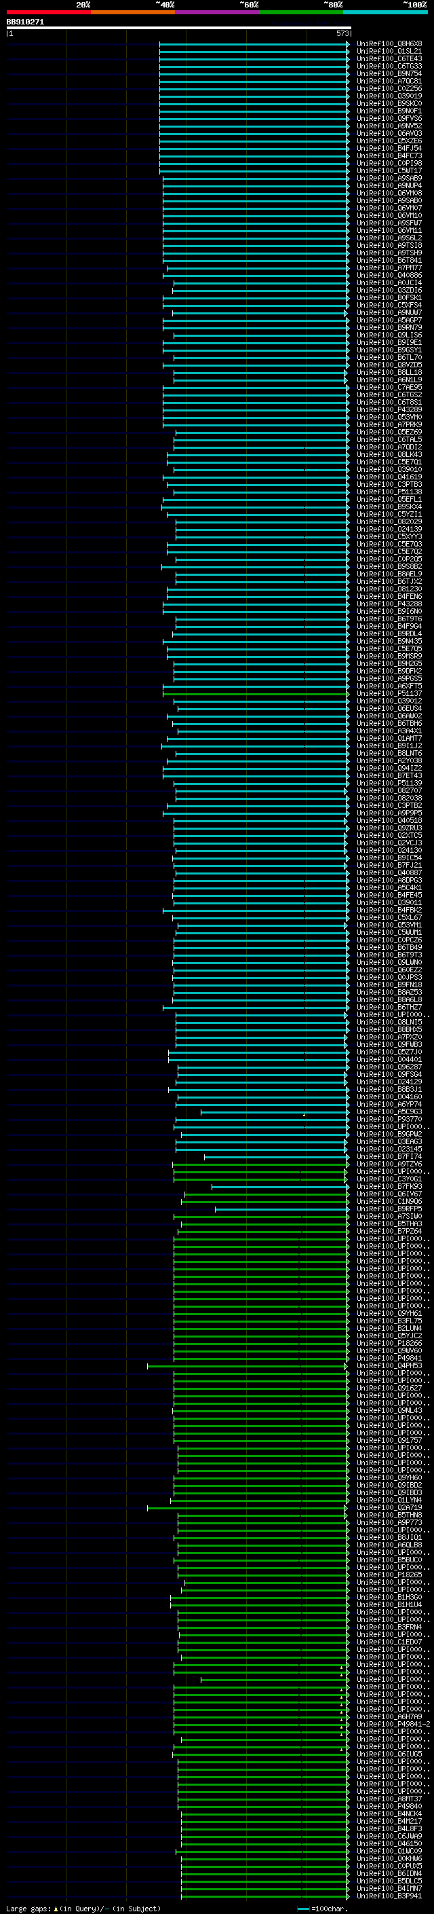434x1914 pixels.
Task: Select hit label UniRef100_B6T841
Action: [x=389, y=260]
